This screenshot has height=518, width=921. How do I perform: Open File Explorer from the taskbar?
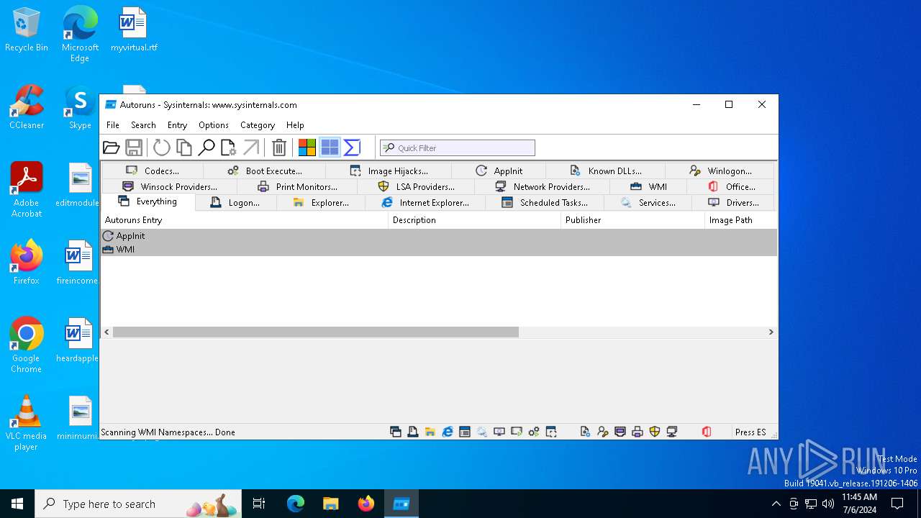(x=331, y=504)
